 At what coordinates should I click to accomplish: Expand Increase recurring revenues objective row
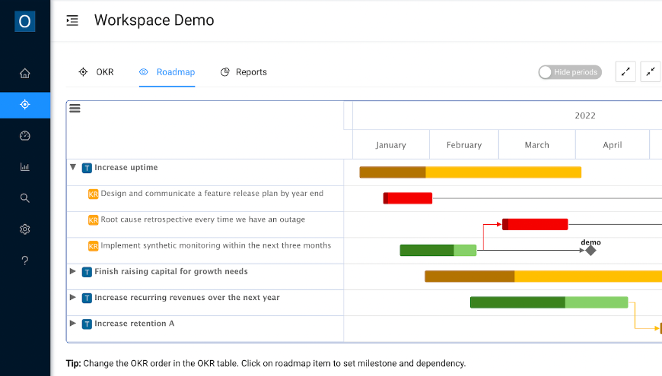pyautogui.click(x=73, y=298)
